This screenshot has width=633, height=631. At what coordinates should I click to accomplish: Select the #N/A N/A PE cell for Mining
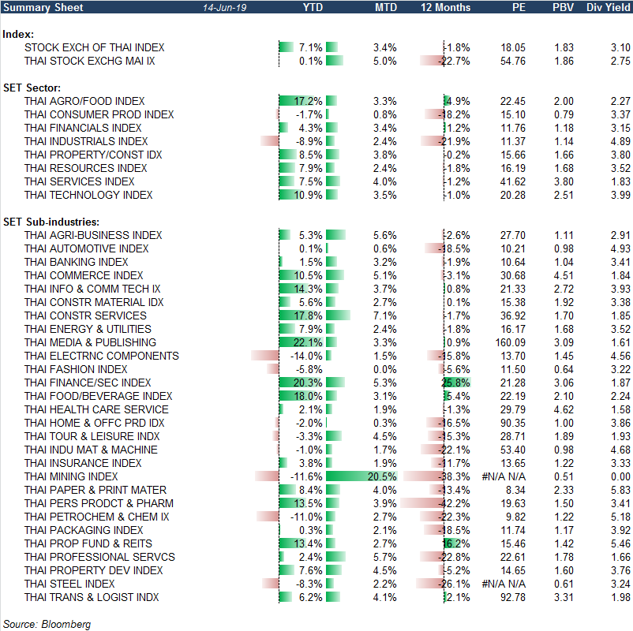pyautogui.click(x=504, y=476)
